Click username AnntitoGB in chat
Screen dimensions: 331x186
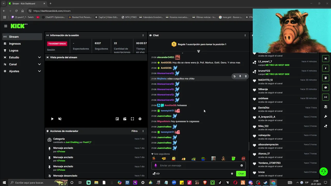point(170,105)
